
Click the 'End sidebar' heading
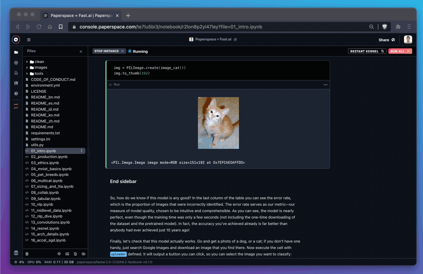click(x=123, y=181)
